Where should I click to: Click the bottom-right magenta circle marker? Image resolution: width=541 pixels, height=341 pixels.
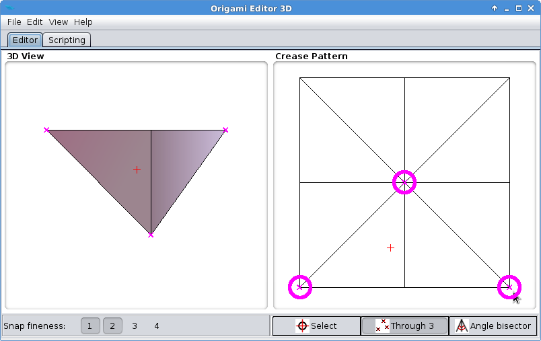tap(509, 287)
